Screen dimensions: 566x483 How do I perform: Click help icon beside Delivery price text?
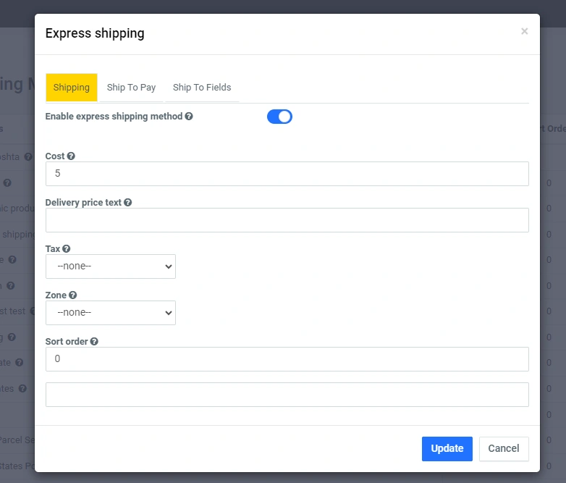[x=128, y=203]
